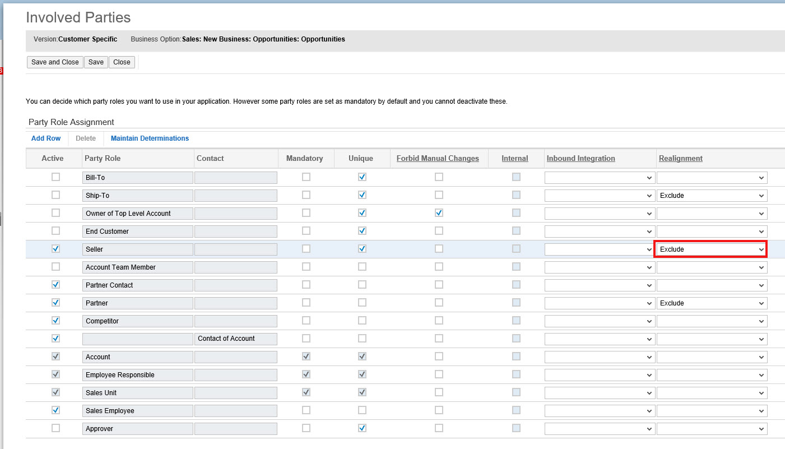
Task: Enable Active checkbox for Ship-To
Action: (55, 195)
